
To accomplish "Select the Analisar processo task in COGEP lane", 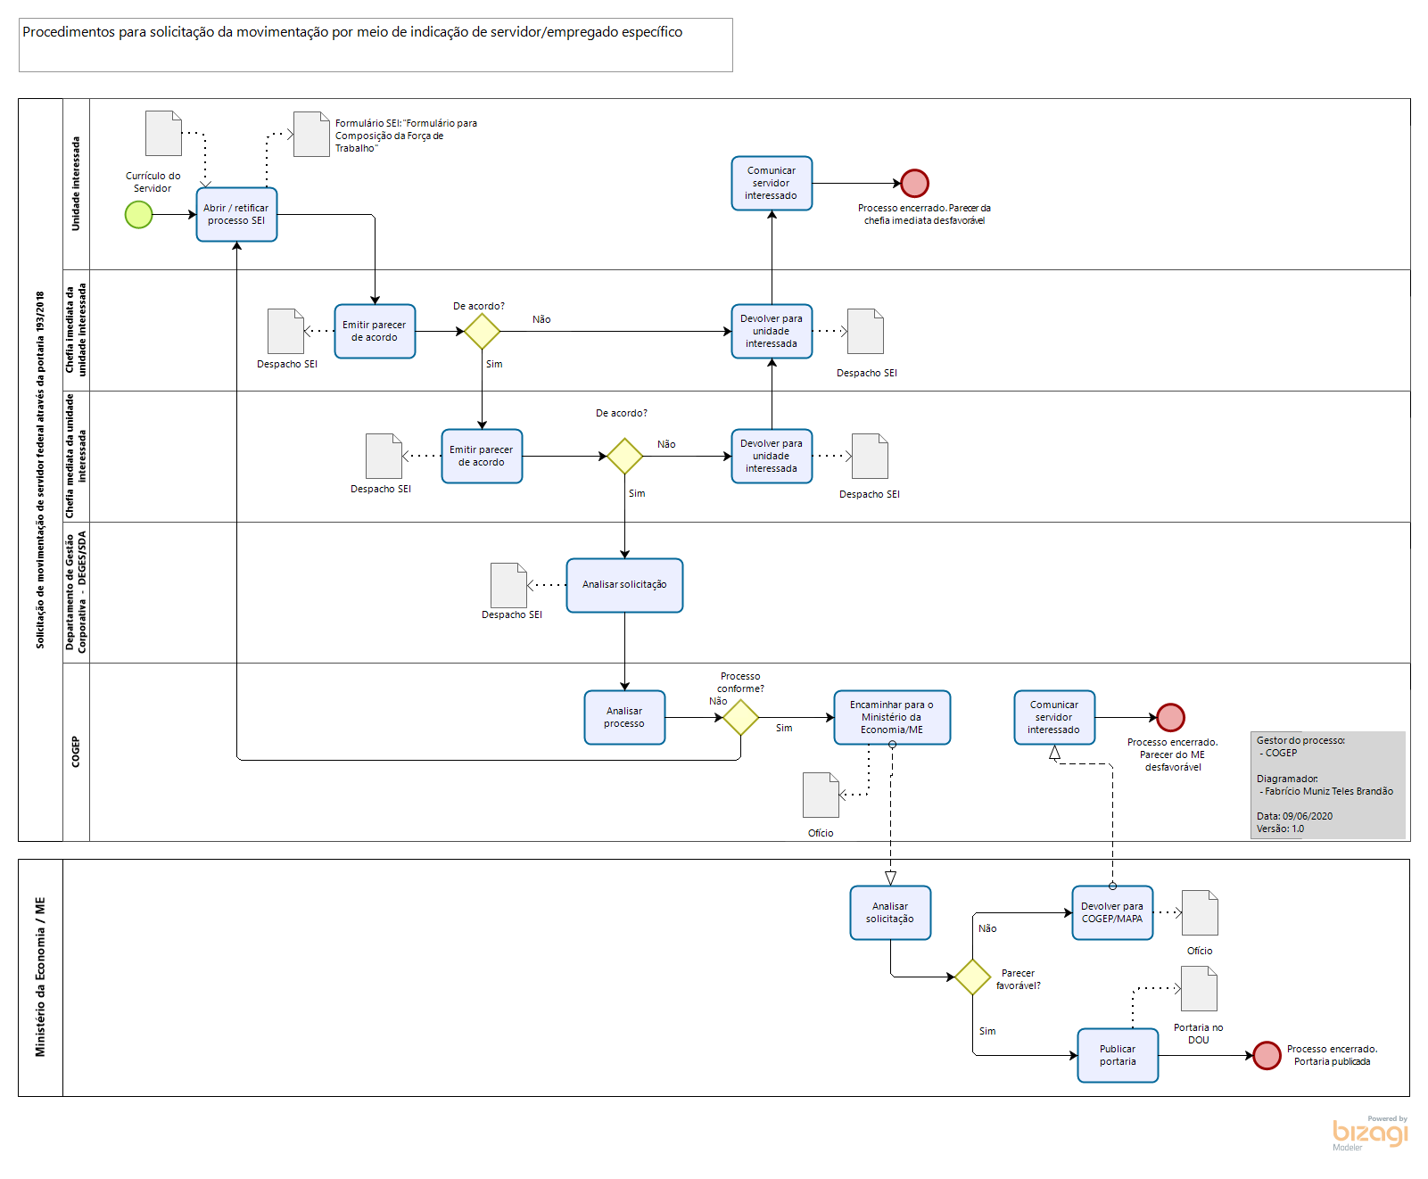I will coord(624,717).
